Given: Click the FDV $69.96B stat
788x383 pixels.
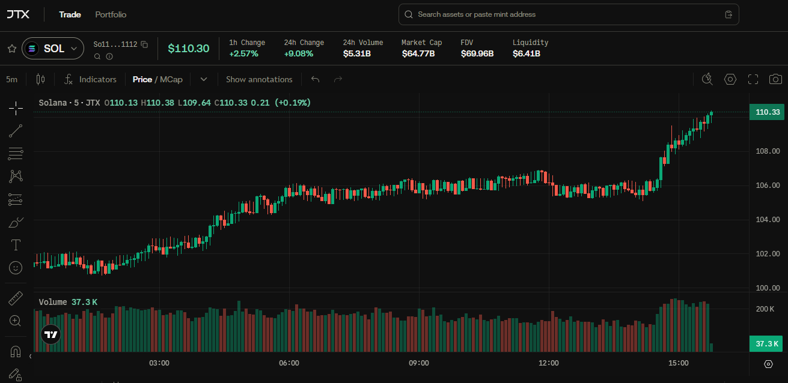Looking at the screenshot, I should coord(477,48).
